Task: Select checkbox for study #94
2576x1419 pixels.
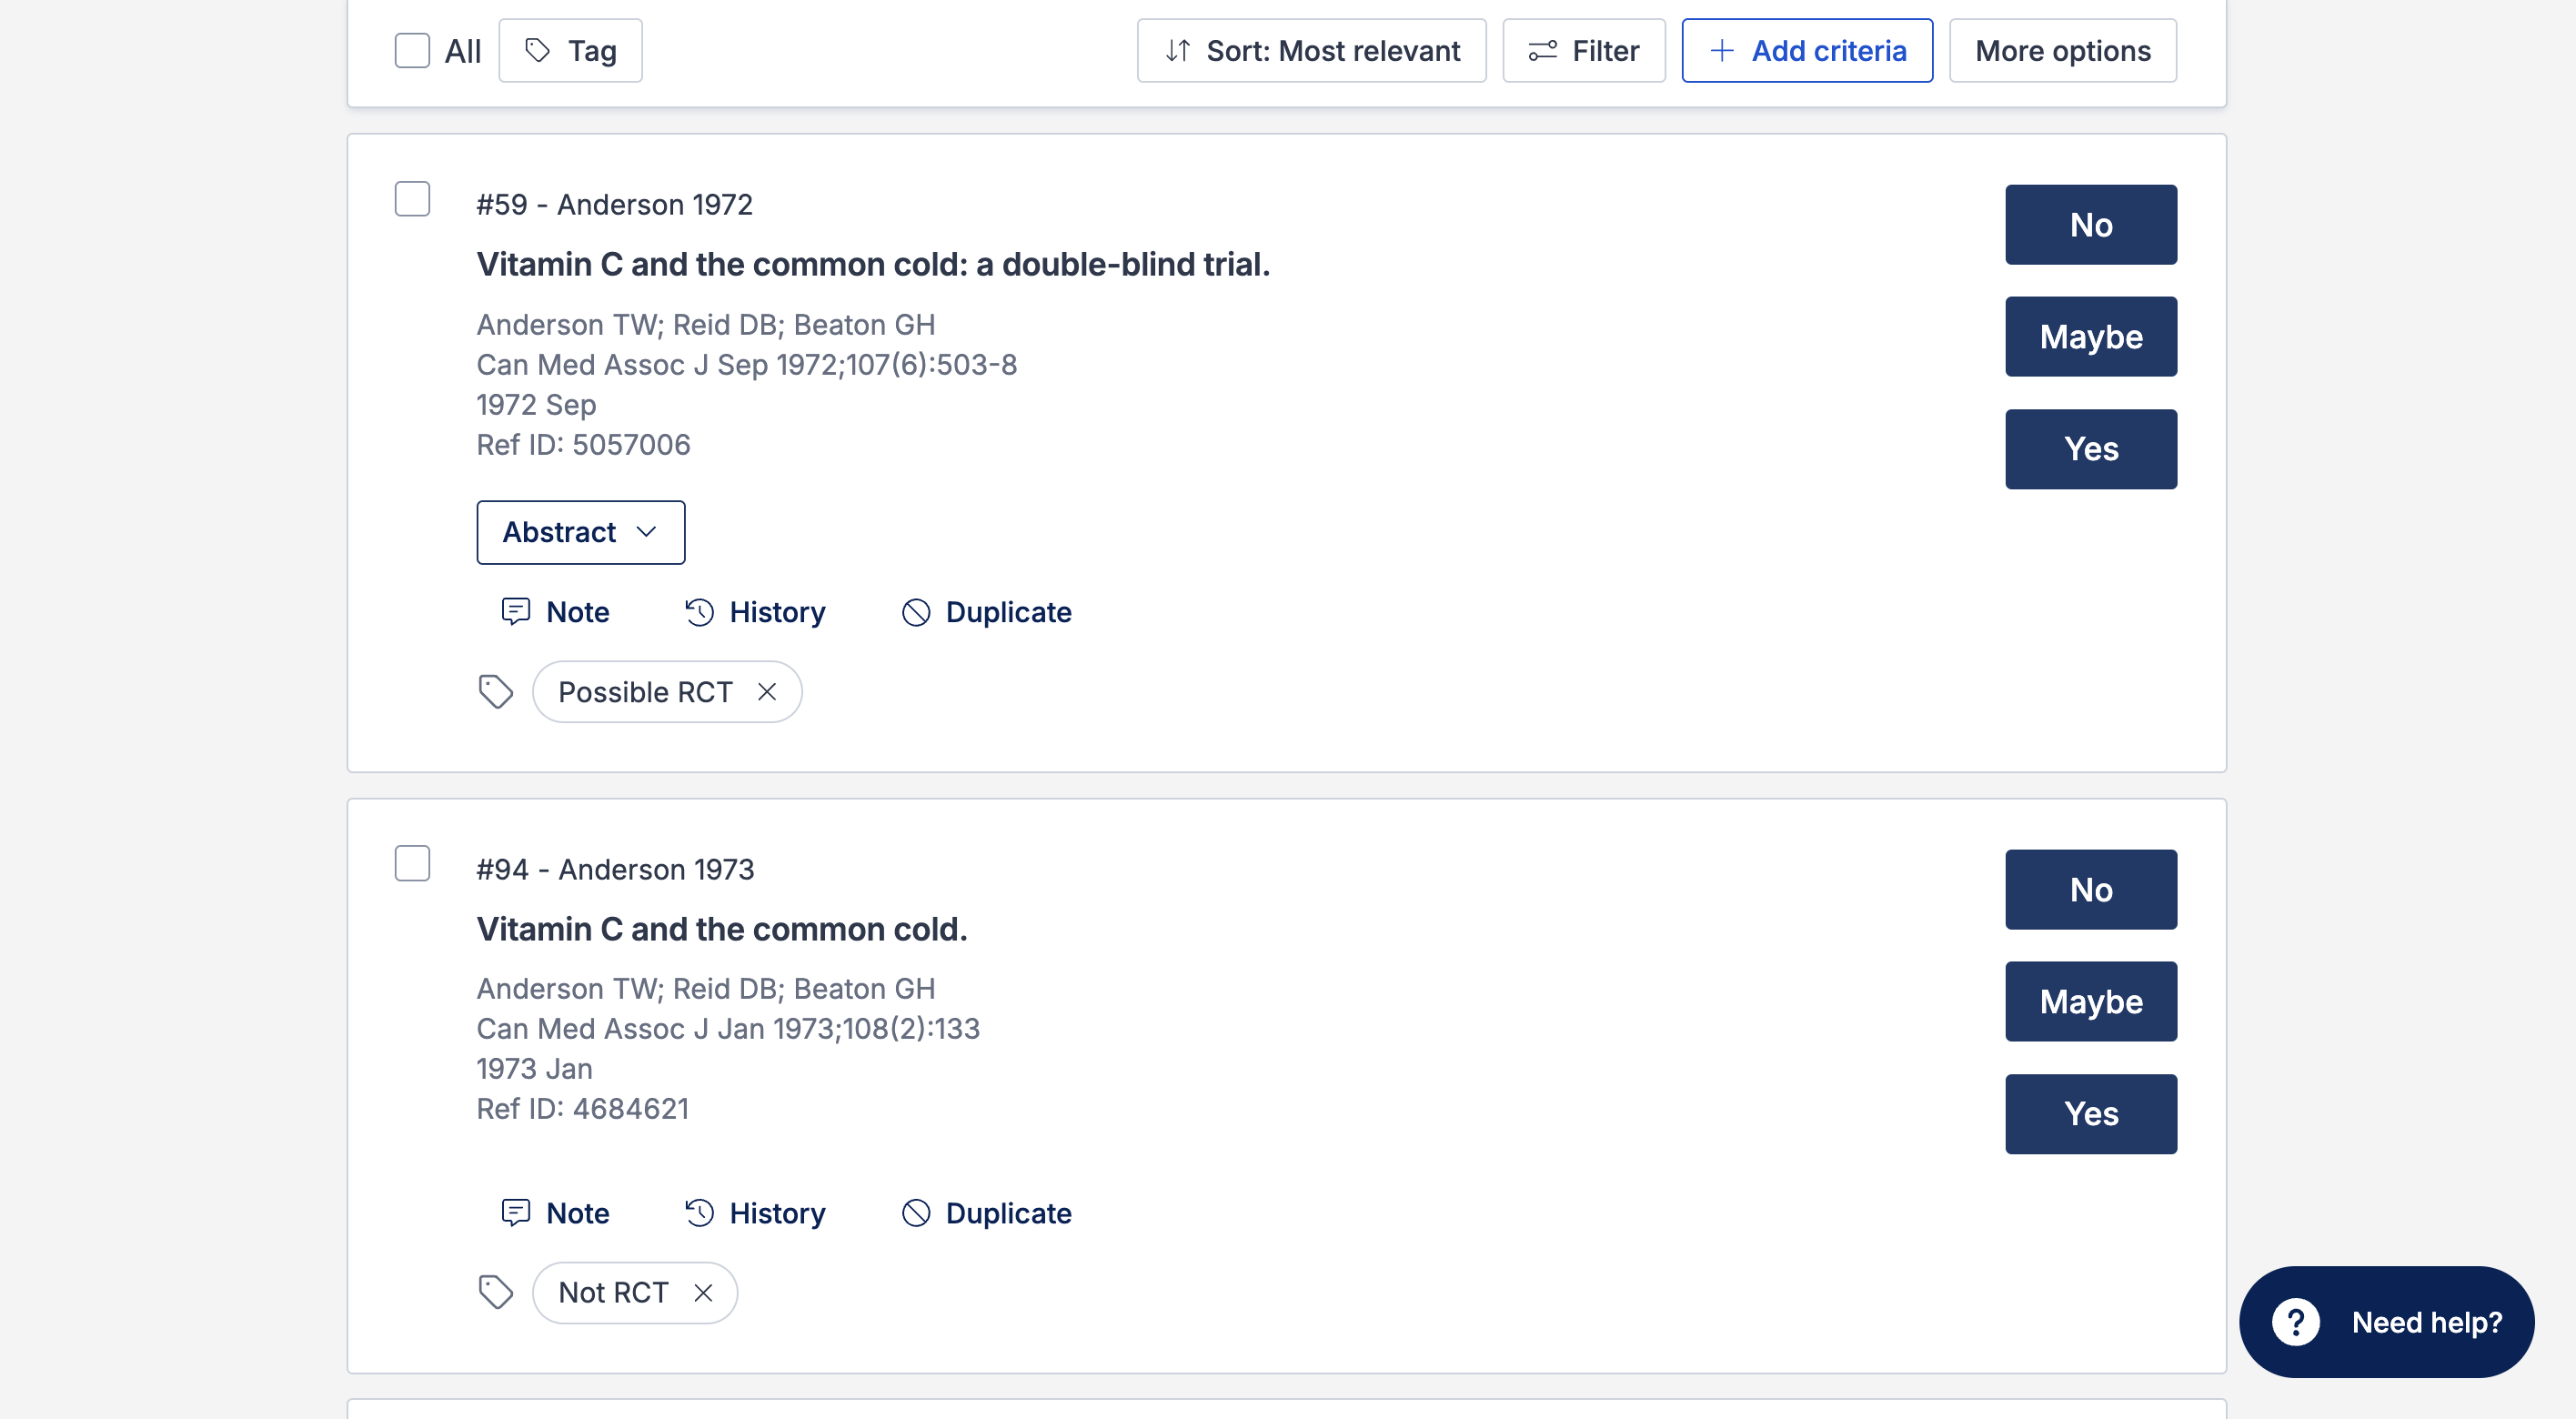Action: 412,864
